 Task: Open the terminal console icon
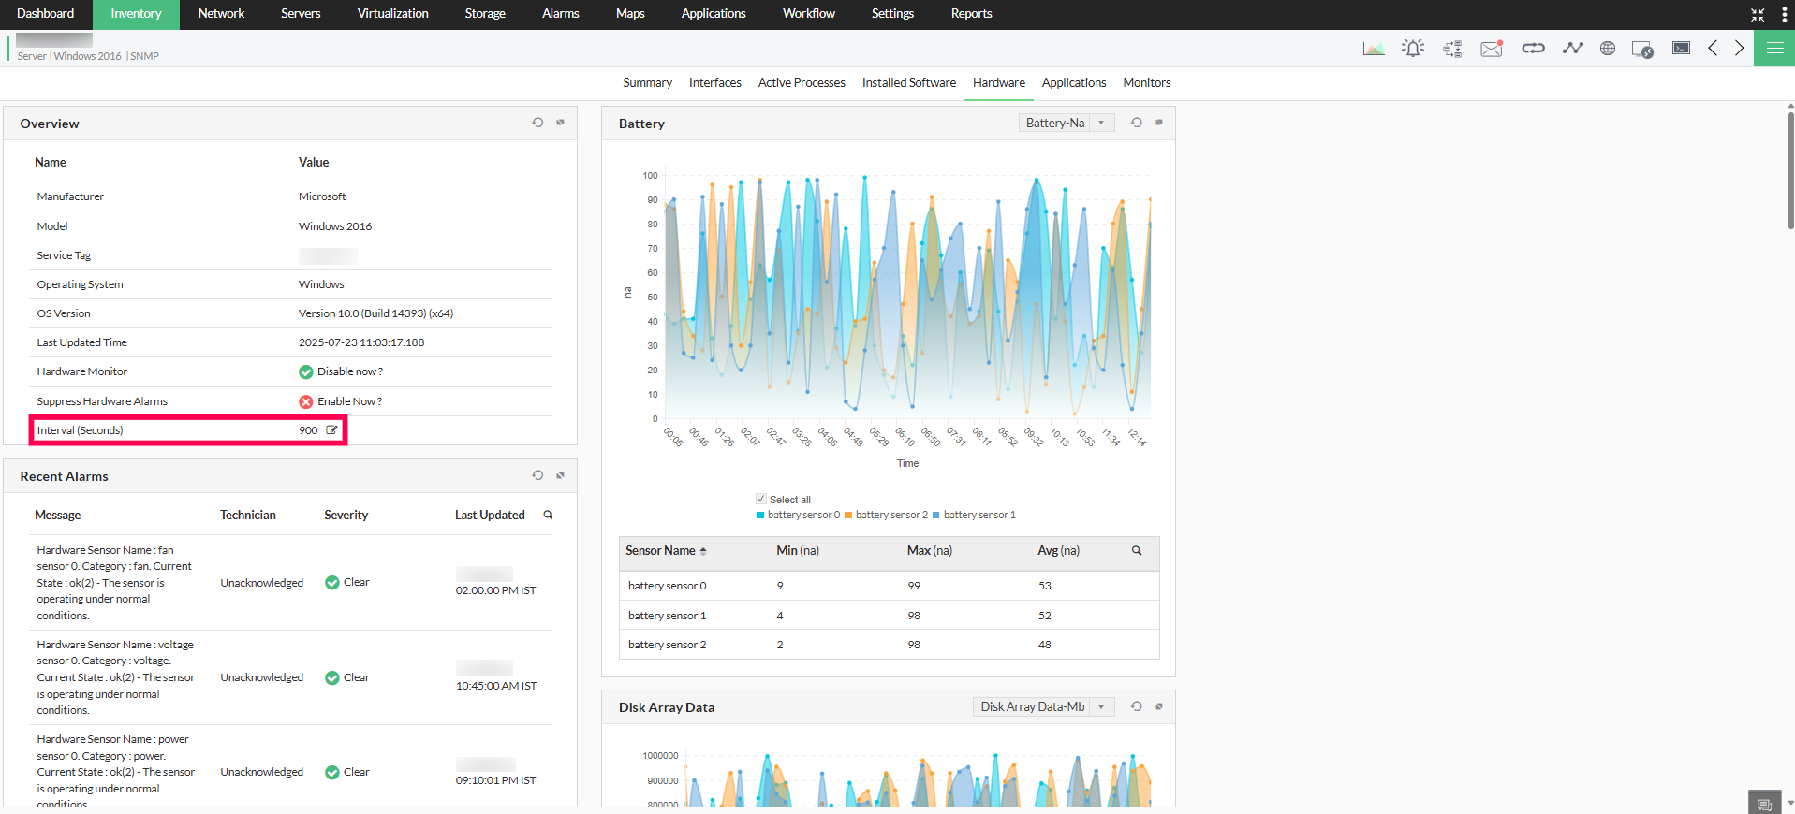(1681, 49)
